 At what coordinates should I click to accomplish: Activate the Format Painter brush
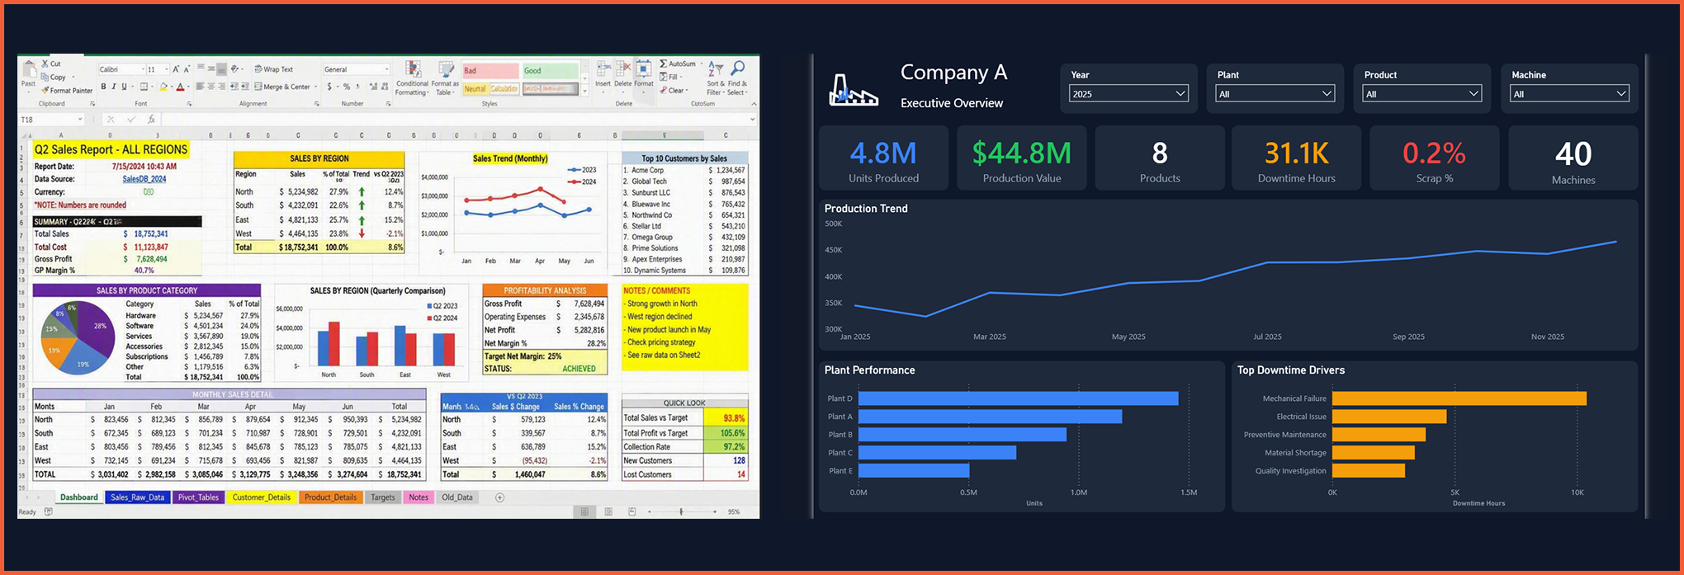(x=45, y=90)
